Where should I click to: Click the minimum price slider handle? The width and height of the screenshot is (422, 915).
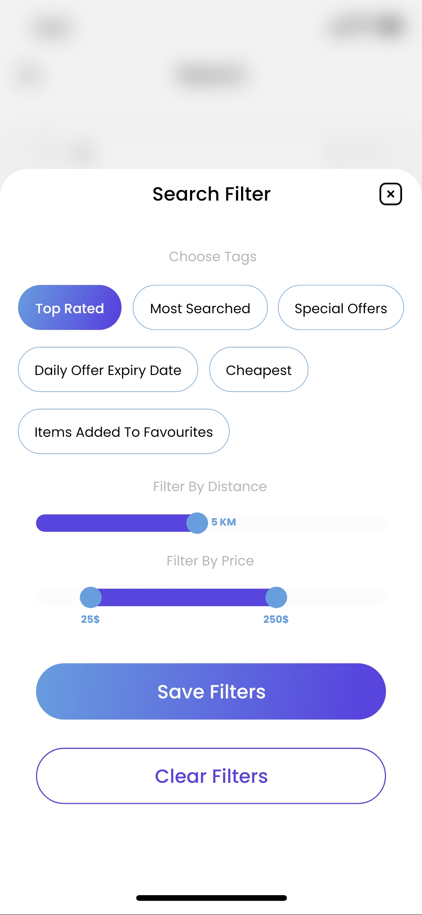point(91,597)
